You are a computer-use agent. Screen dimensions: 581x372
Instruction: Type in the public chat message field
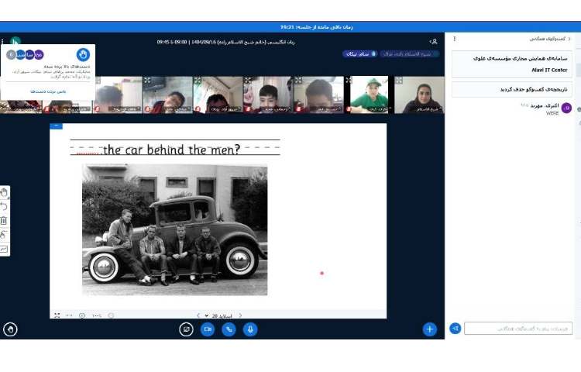518,329
